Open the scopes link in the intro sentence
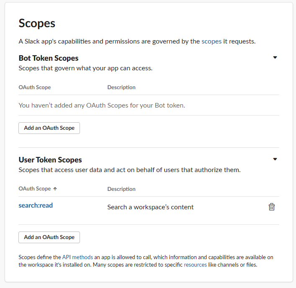Image resolution: width=296 pixels, height=288 pixels. click(211, 41)
